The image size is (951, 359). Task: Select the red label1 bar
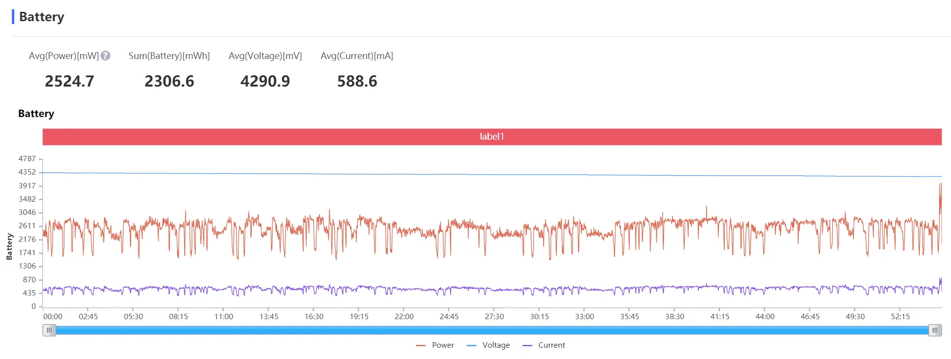pyautogui.click(x=492, y=137)
